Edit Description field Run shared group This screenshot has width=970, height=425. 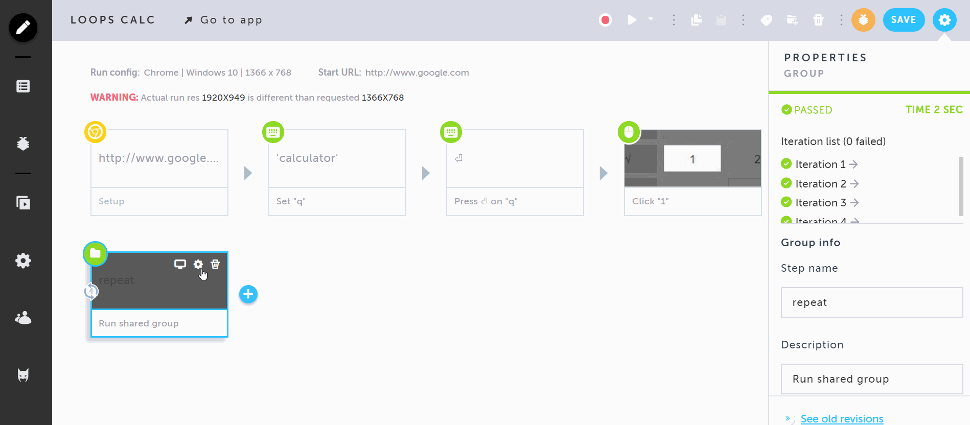[872, 379]
